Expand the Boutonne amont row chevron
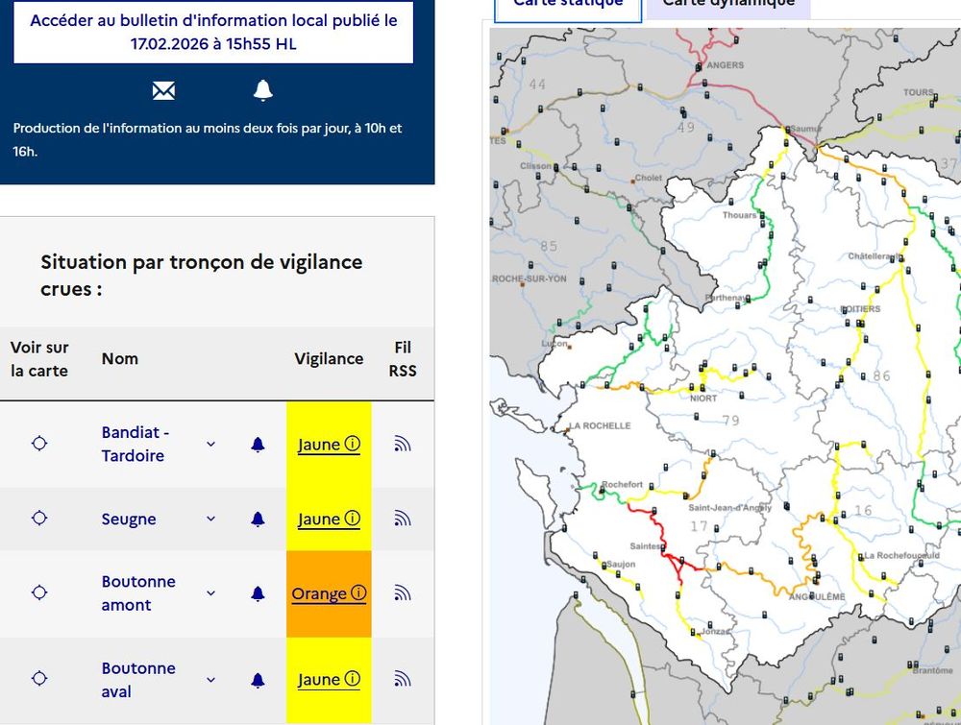961x725 pixels. point(211,594)
